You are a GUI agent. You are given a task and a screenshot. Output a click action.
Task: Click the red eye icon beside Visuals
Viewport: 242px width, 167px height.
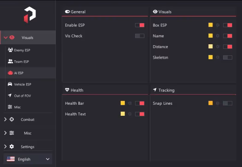[x=12, y=37]
